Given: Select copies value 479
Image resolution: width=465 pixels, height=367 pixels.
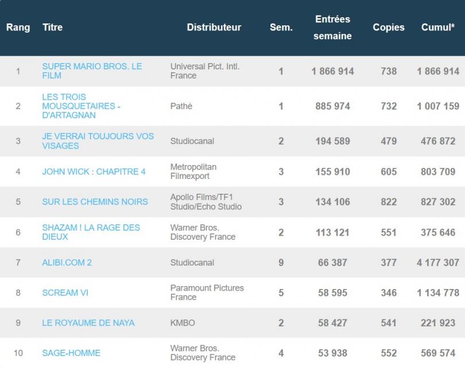Looking at the screenshot, I should click(389, 141).
